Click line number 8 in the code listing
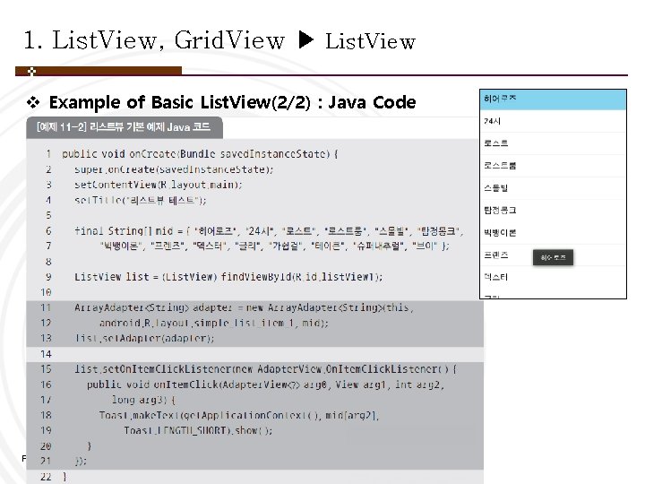 point(48,262)
